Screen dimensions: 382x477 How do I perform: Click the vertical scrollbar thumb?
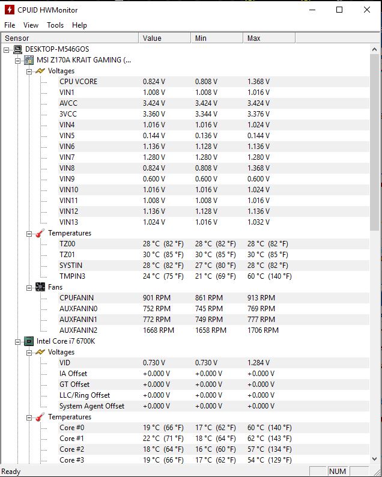coord(374,142)
